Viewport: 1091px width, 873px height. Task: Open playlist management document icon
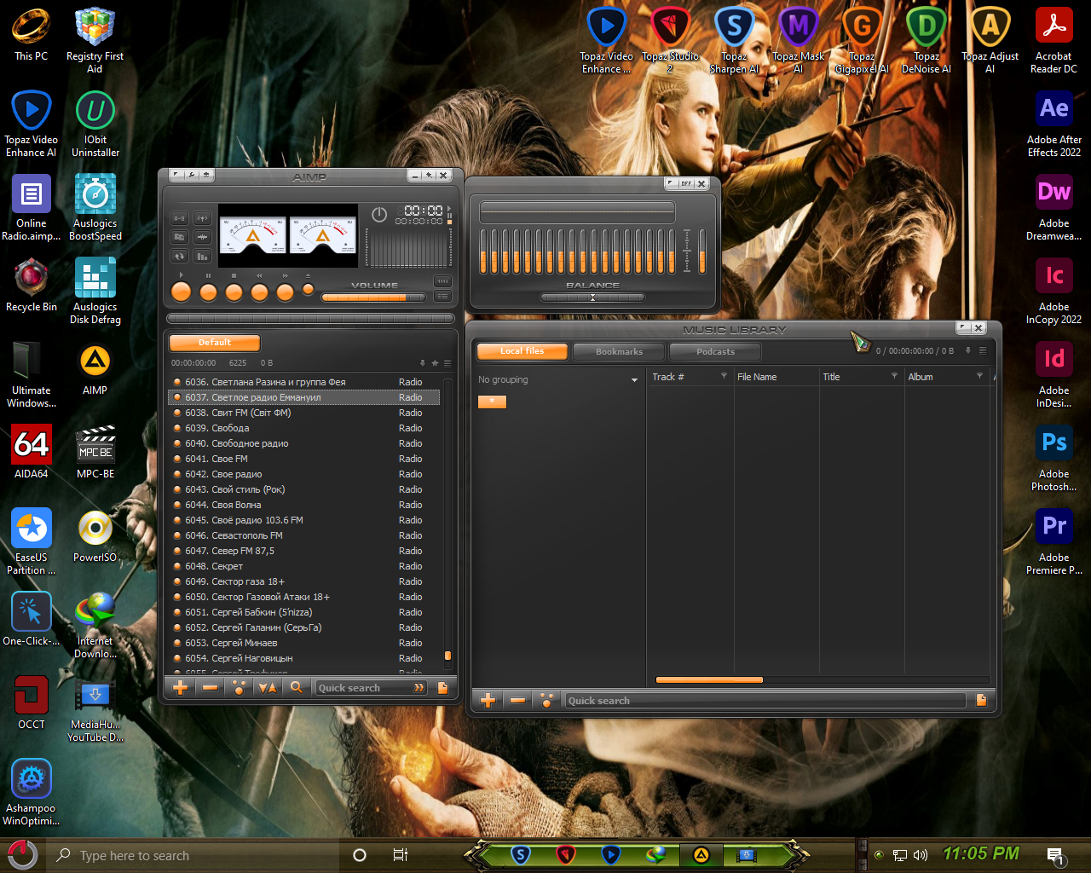tap(442, 688)
